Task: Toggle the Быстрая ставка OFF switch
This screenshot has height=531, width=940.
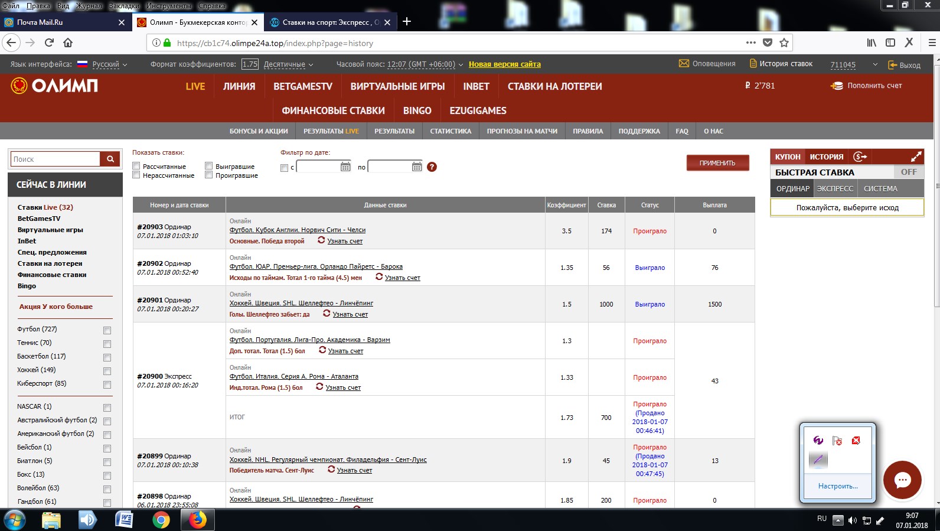Action: click(x=909, y=172)
